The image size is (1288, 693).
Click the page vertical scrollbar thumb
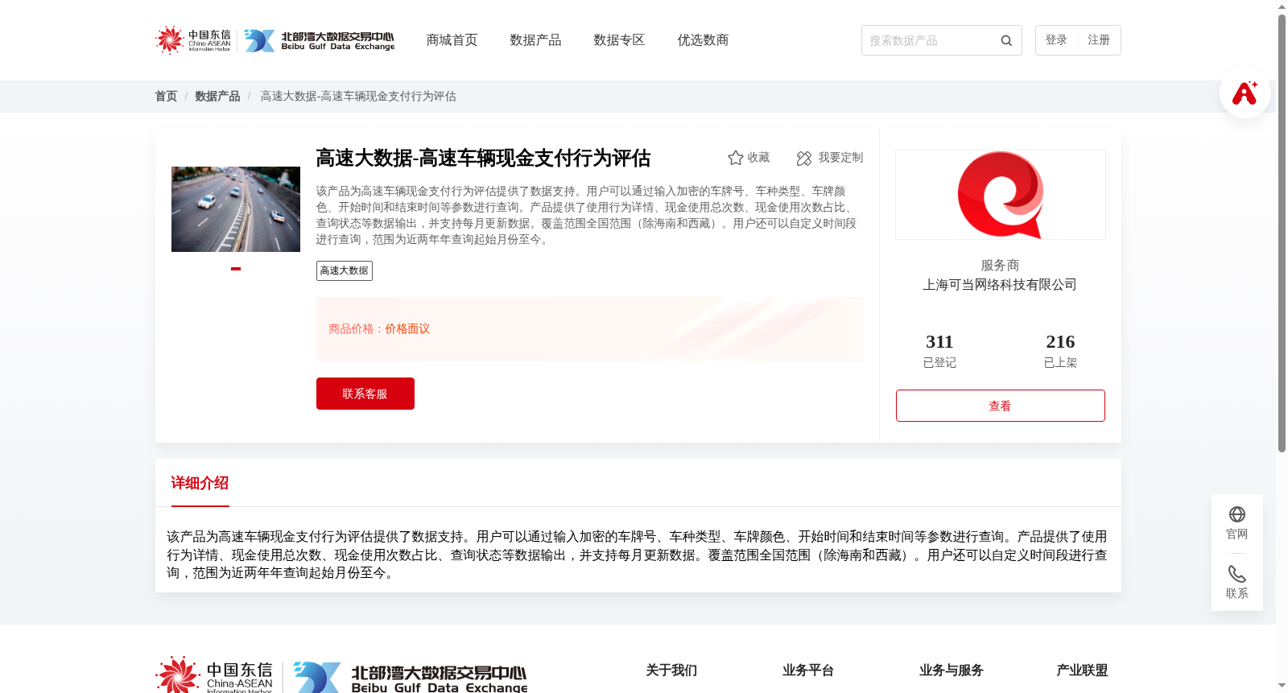coord(1282,233)
